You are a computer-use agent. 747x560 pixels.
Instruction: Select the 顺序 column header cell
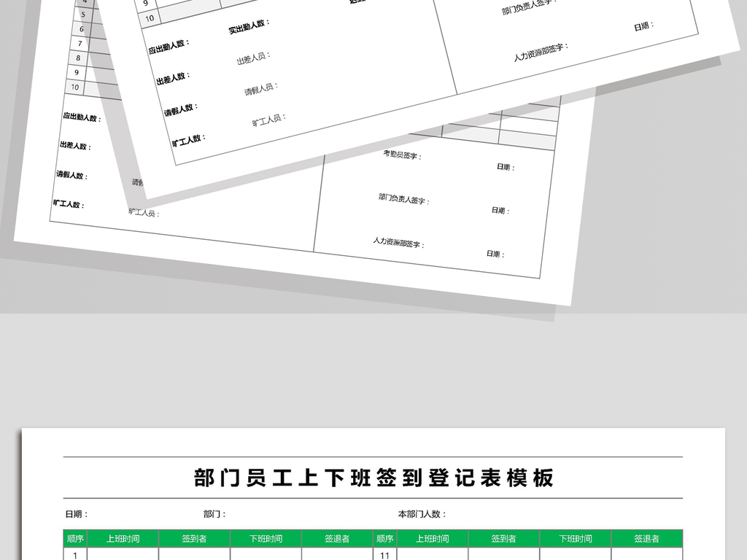(x=73, y=537)
